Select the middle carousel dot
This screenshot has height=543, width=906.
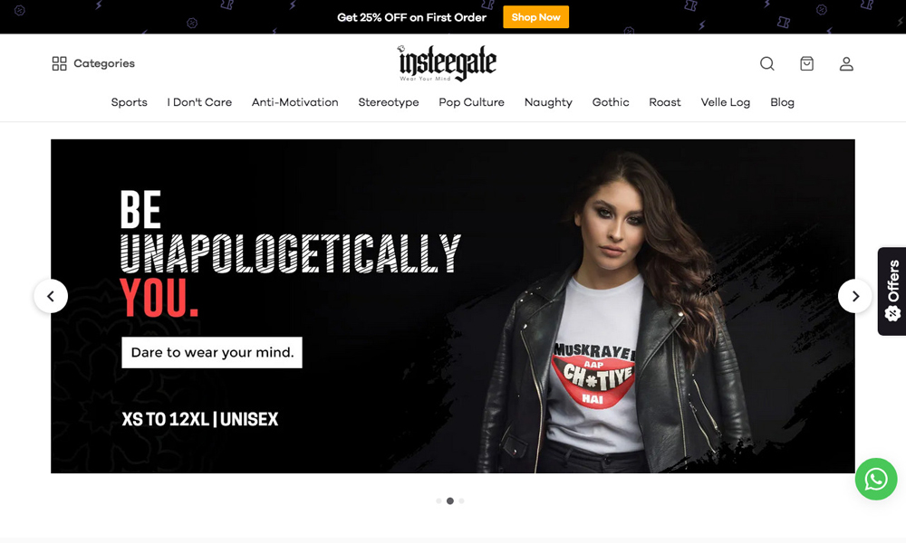click(450, 500)
